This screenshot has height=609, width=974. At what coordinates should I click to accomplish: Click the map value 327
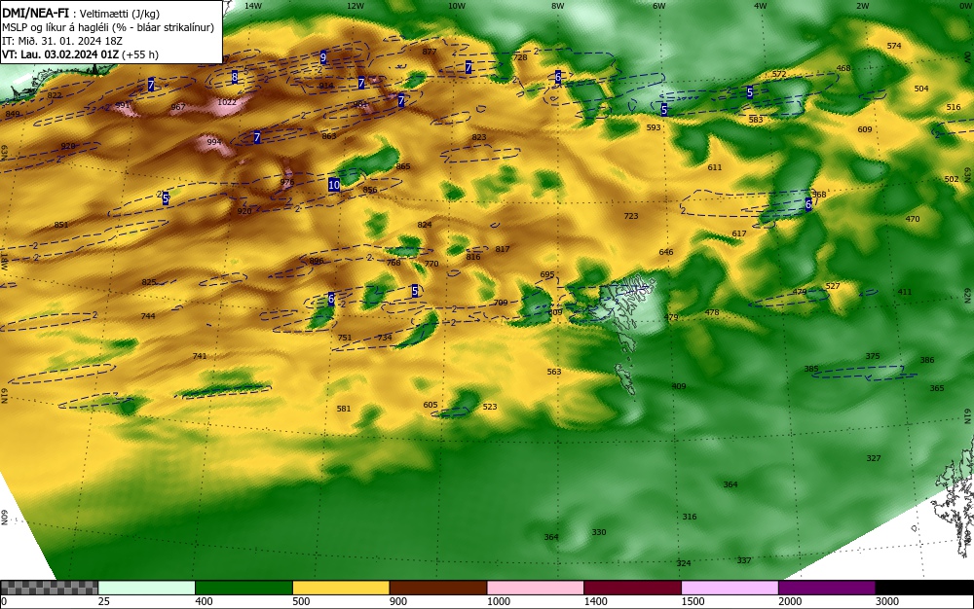874,457
